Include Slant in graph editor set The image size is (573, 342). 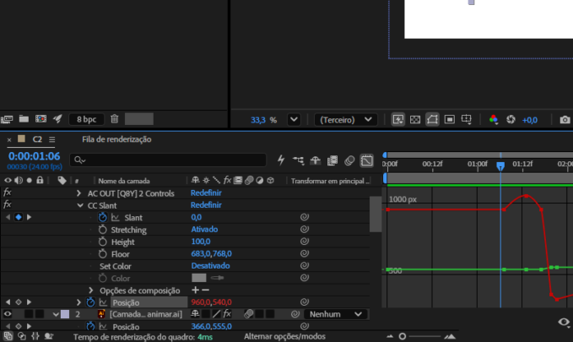(115, 218)
